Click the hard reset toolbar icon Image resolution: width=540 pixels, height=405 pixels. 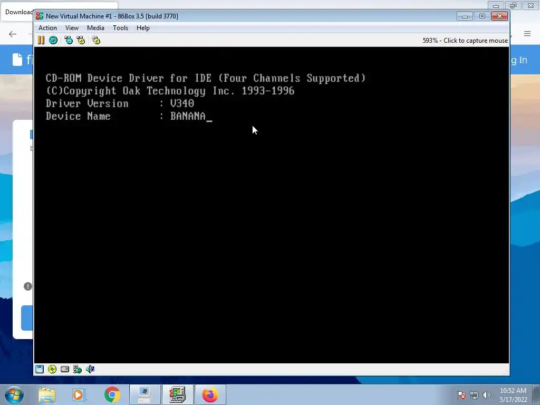(x=53, y=40)
